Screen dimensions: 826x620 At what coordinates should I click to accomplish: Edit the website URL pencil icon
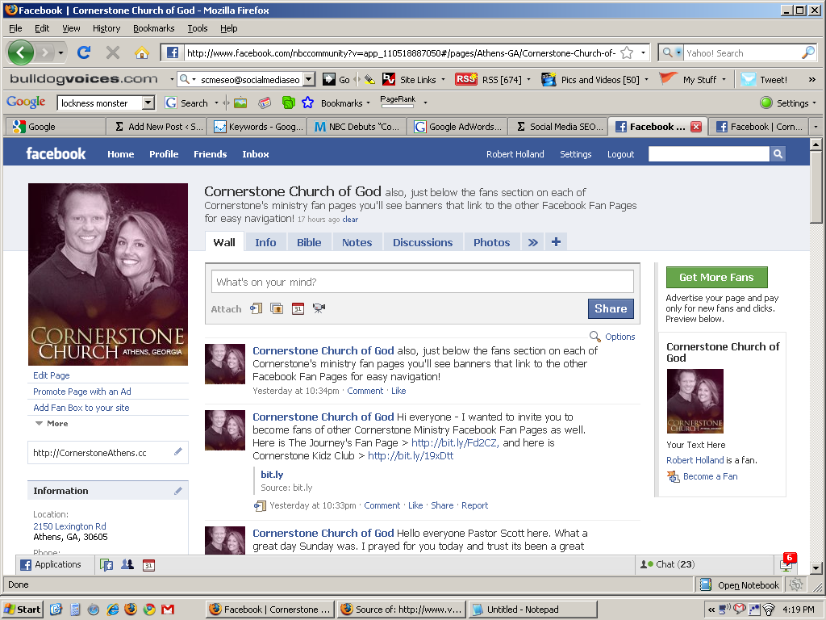[x=178, y=451]
